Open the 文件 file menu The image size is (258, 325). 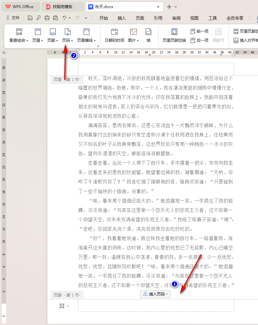(x=13, y=18)
